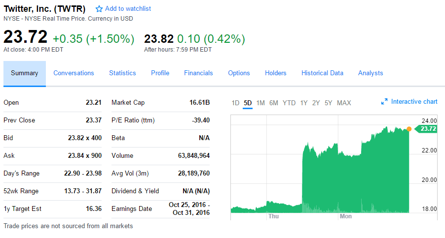Click the Thu label on the chart axis
This screenshot has width=445, height=238.
[x=274, y=216]
